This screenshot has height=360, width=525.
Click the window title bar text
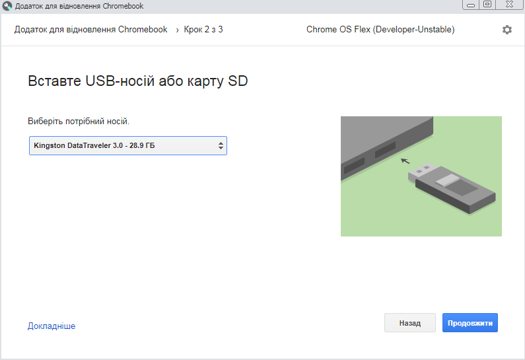pos(79,6)
